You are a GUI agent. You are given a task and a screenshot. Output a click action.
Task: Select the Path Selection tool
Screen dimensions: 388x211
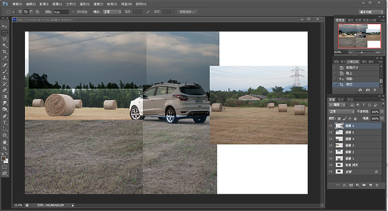click(x=5, y=129)
